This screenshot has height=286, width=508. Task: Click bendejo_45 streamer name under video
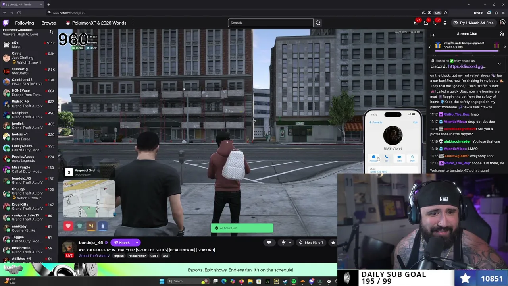pos(91,243)
